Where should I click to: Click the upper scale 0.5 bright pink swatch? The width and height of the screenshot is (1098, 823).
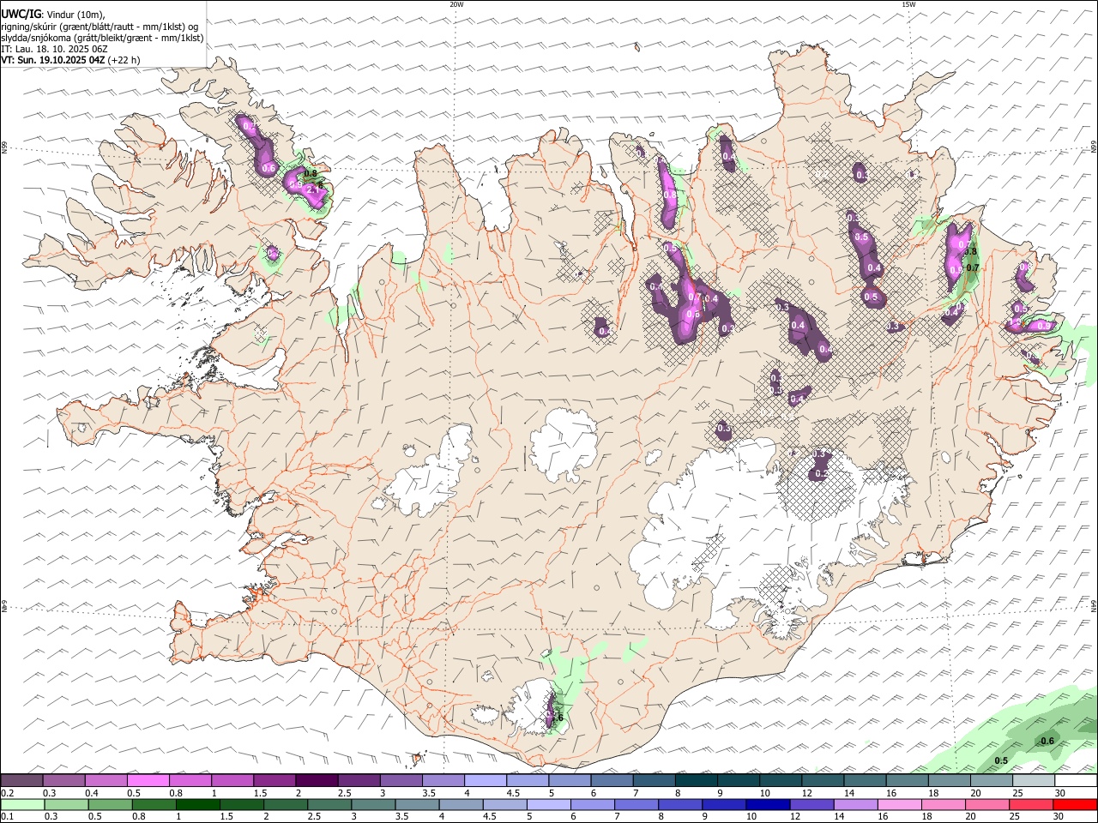(148, 780)
